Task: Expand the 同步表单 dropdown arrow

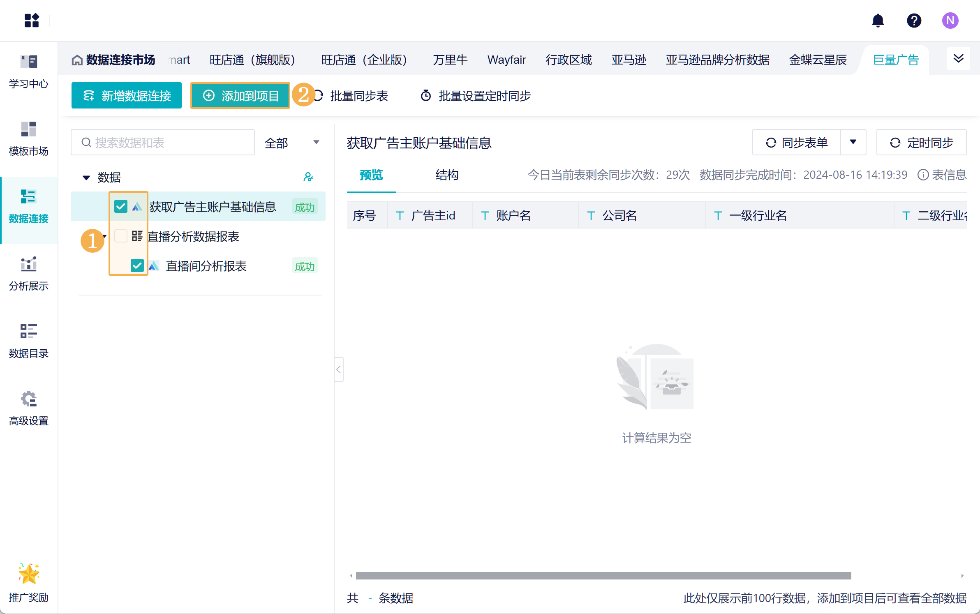Action: 853,142
